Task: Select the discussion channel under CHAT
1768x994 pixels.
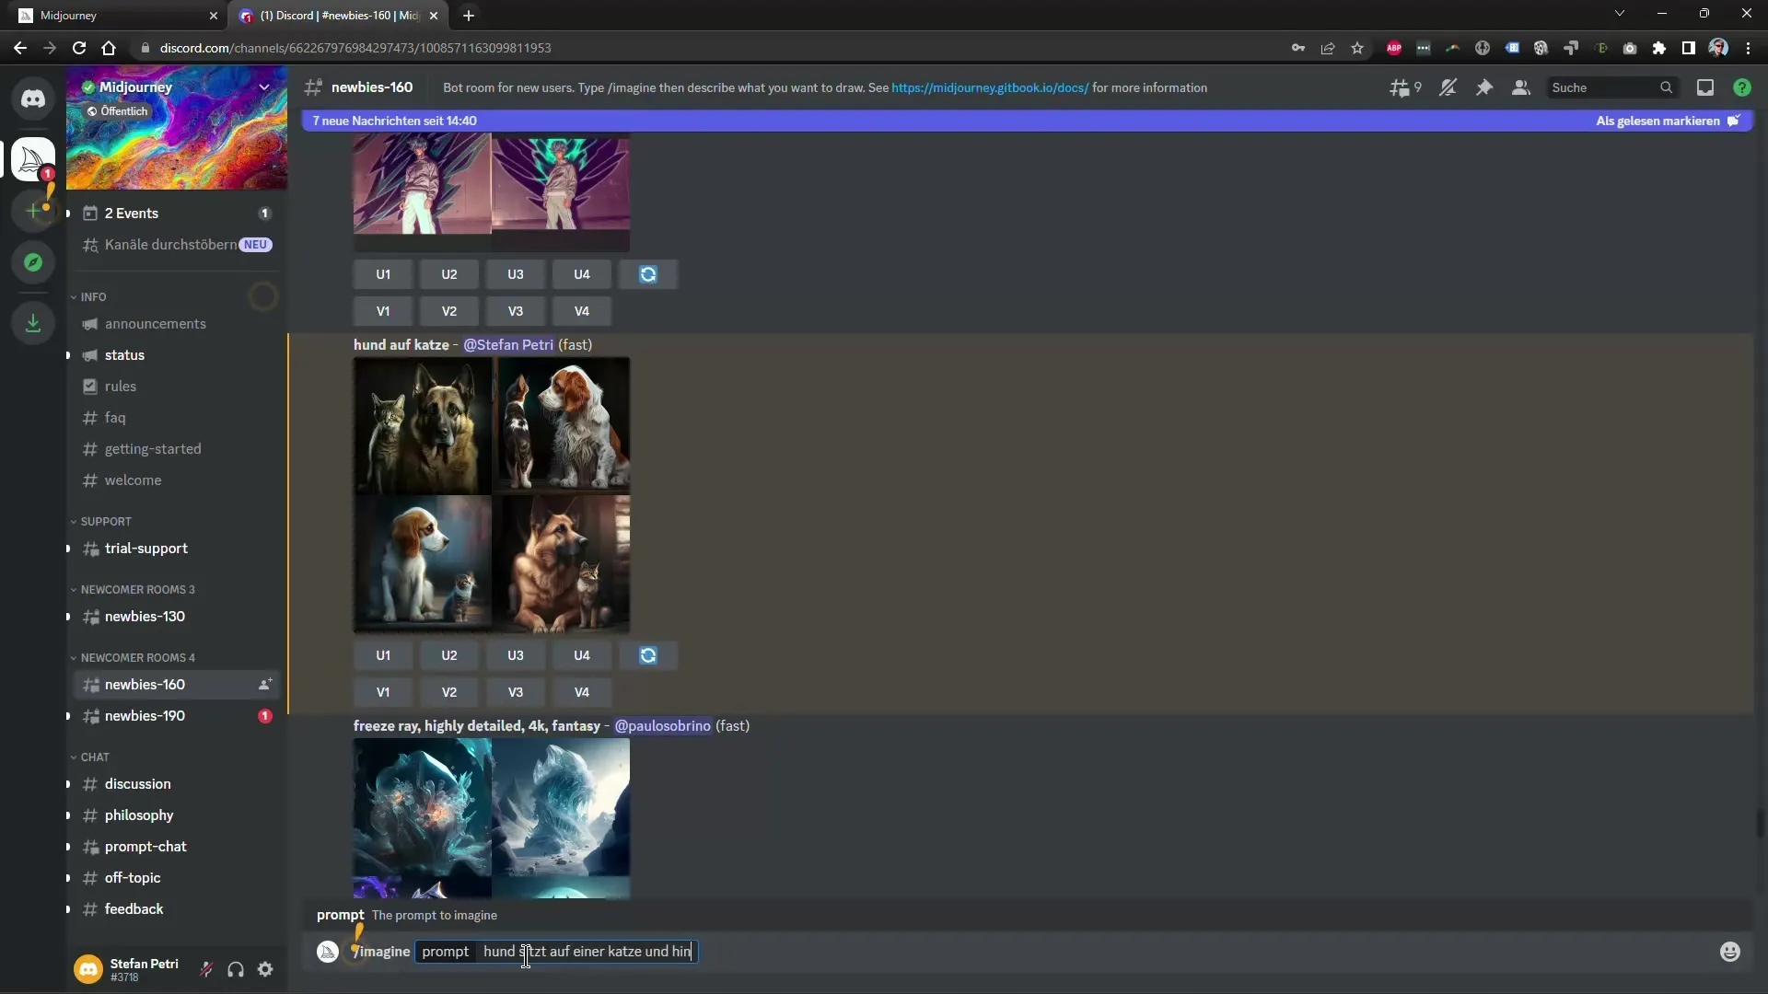Action: (137, 783)
